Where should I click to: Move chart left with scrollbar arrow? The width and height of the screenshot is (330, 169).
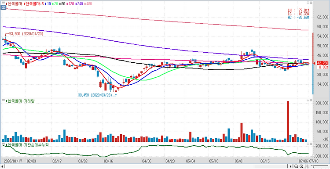click(2, 167)
